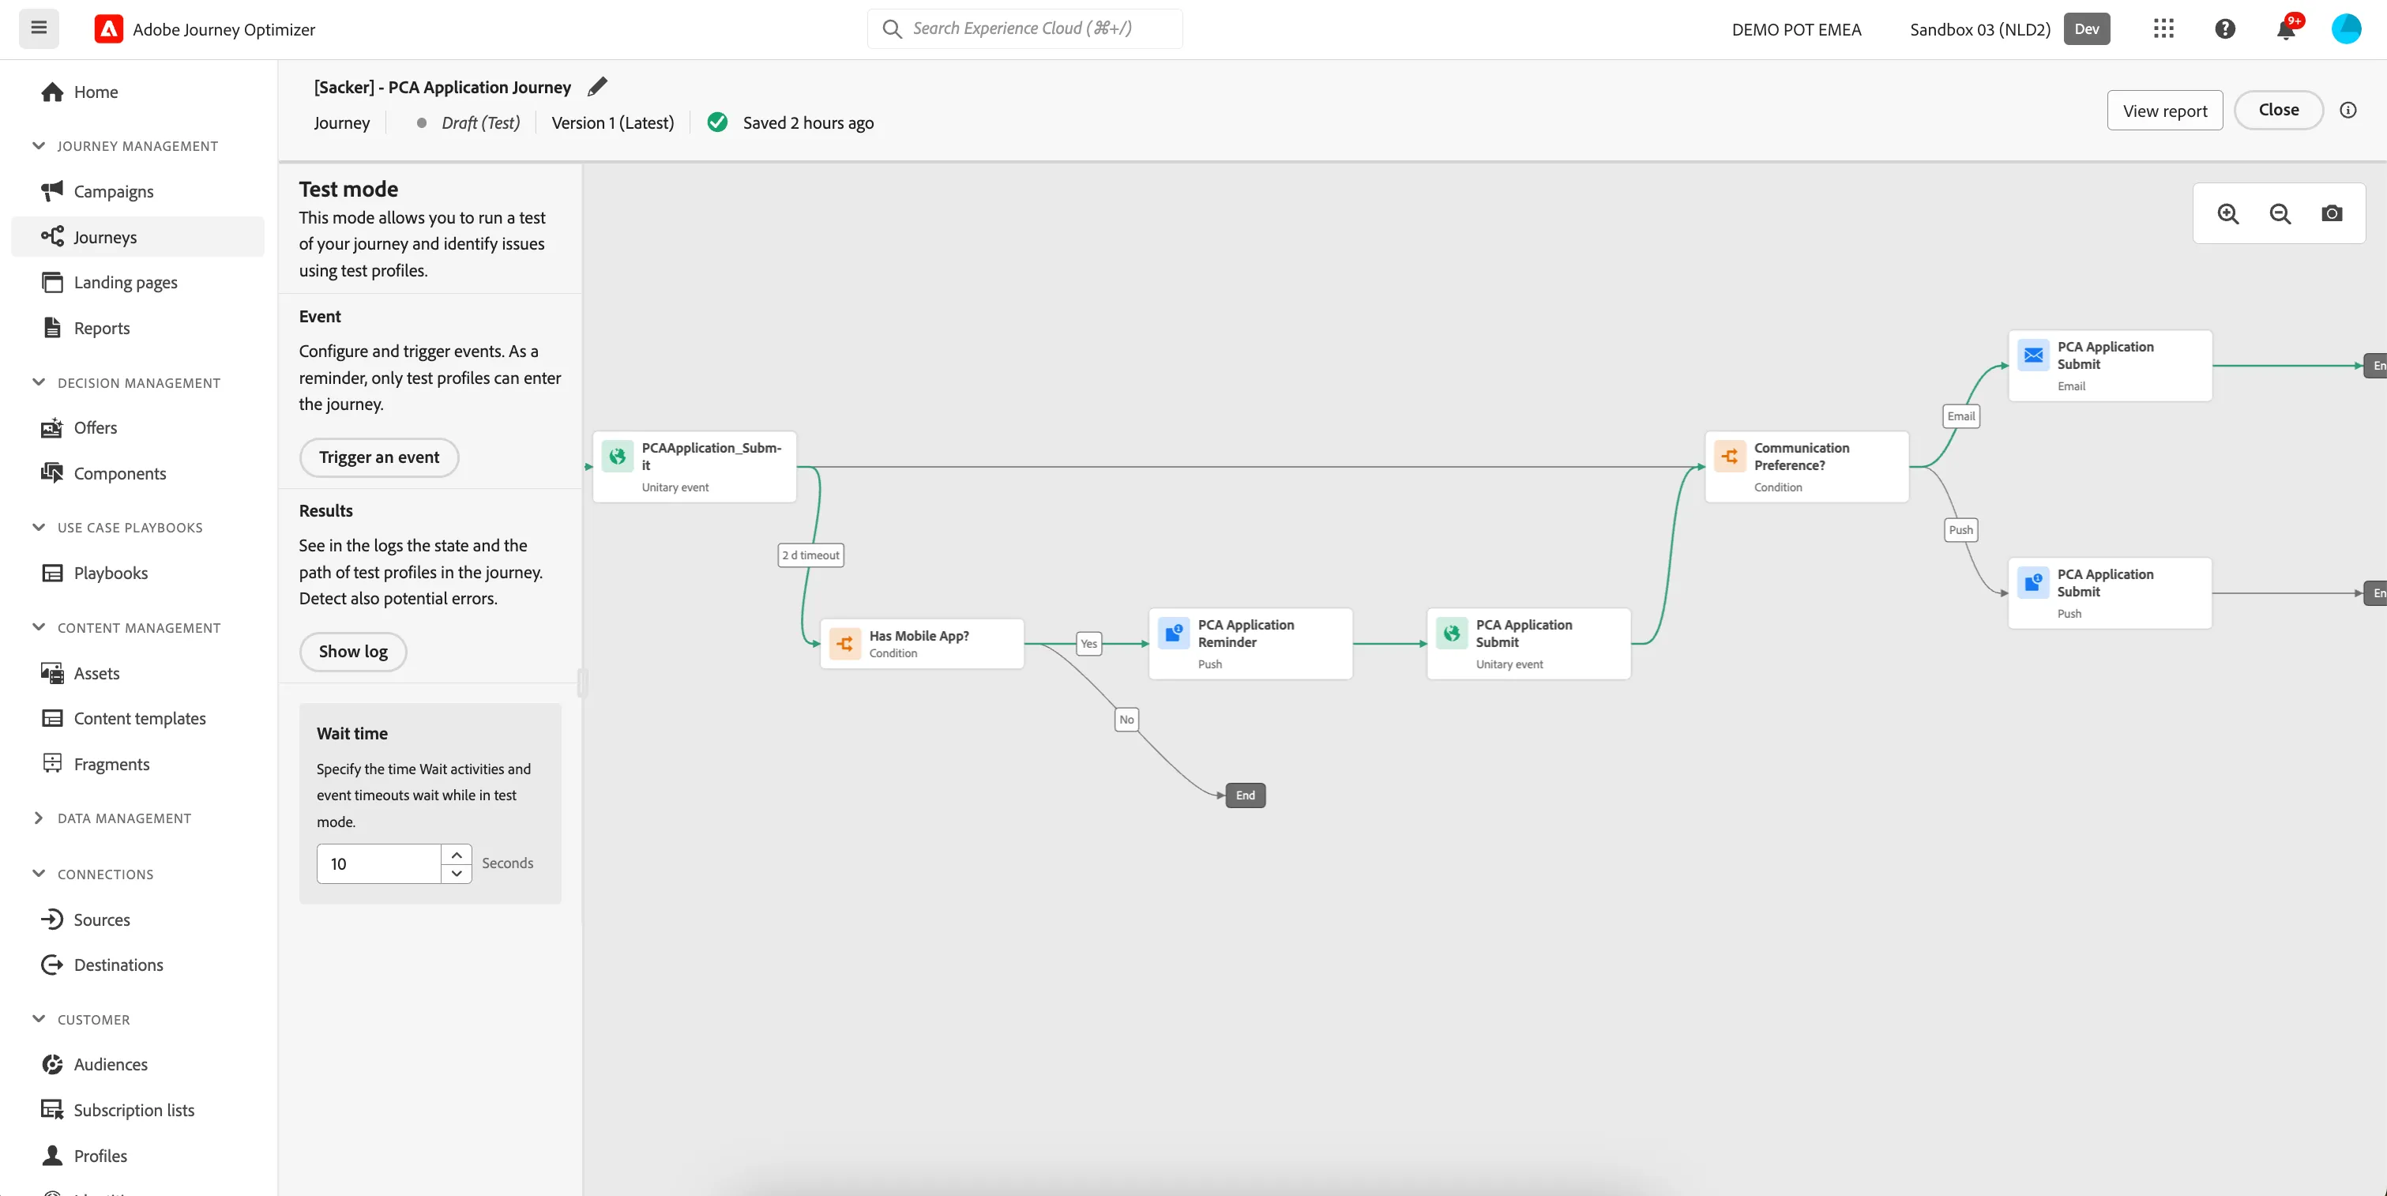Viewport: 2387px width, 1196px height.
Task: Select the PCA Application Reminder push node
Action: [1250, 644]
